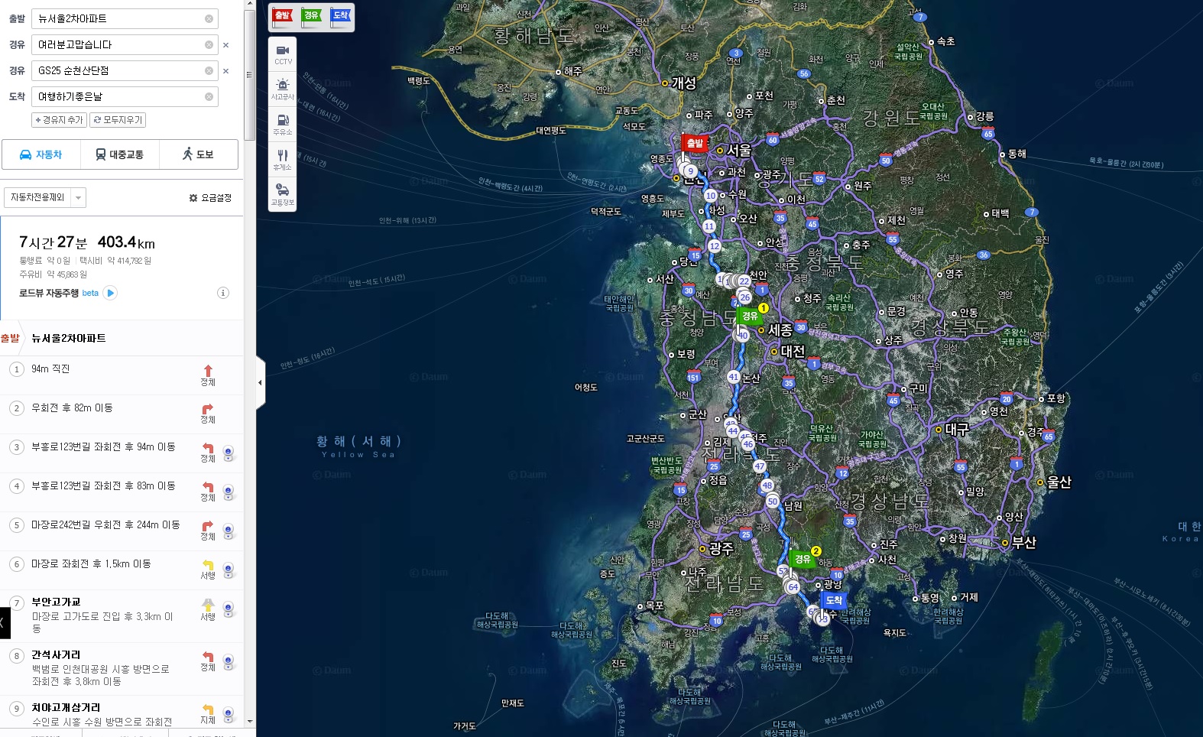Show 휴게소 rest areas on map
The height and width of the screenshot is (737, 1203).
click(283, 159)
